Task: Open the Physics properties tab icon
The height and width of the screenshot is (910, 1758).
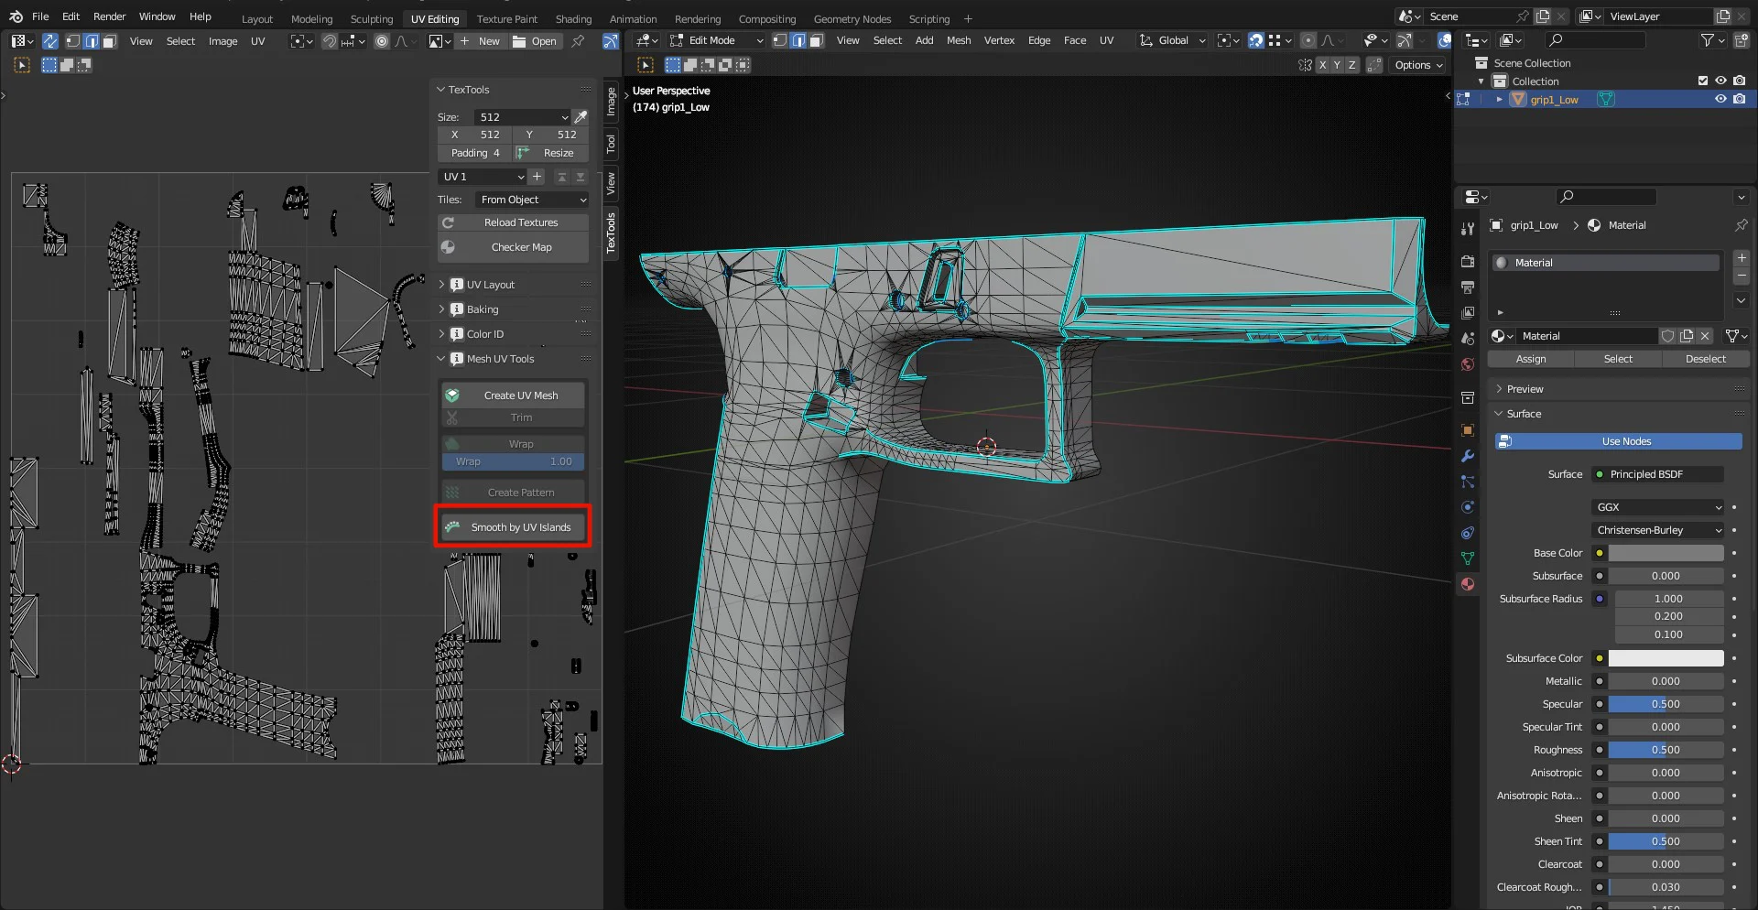Action: [x=1468, y=507]
